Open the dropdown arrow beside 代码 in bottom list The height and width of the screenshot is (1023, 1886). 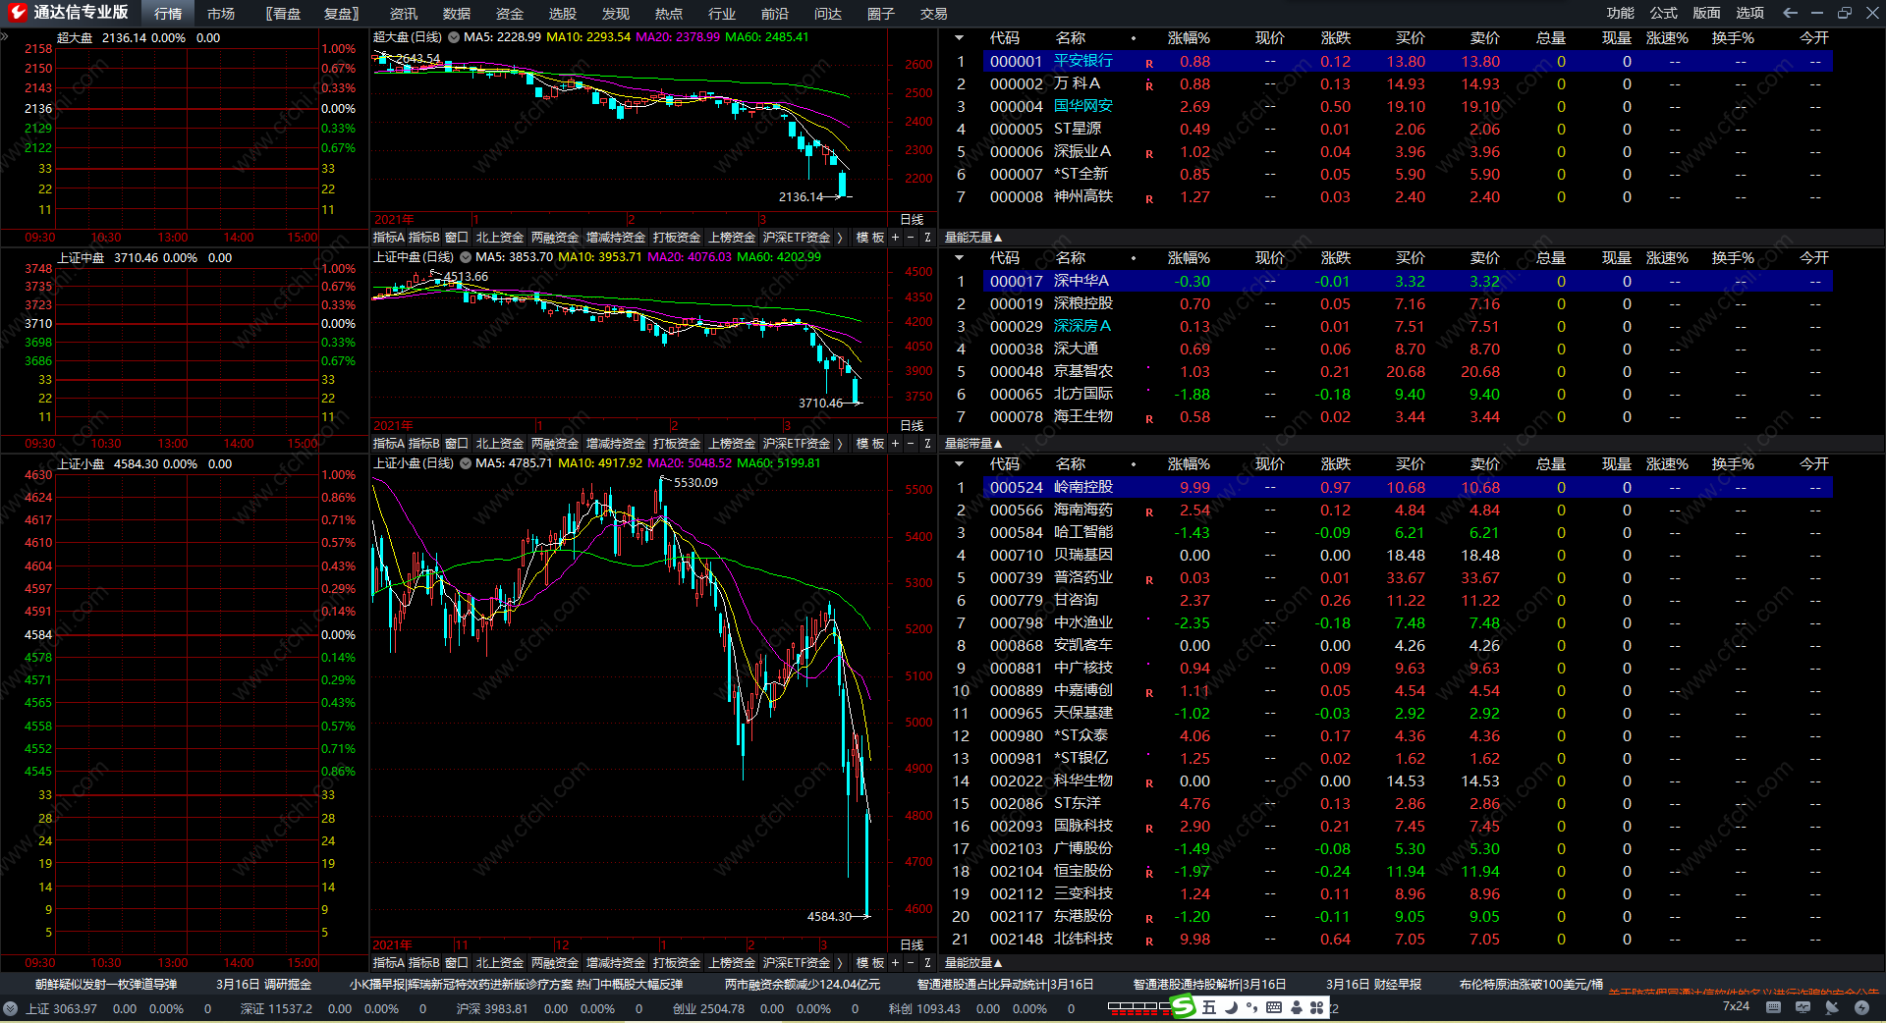[x=959, y=464]
